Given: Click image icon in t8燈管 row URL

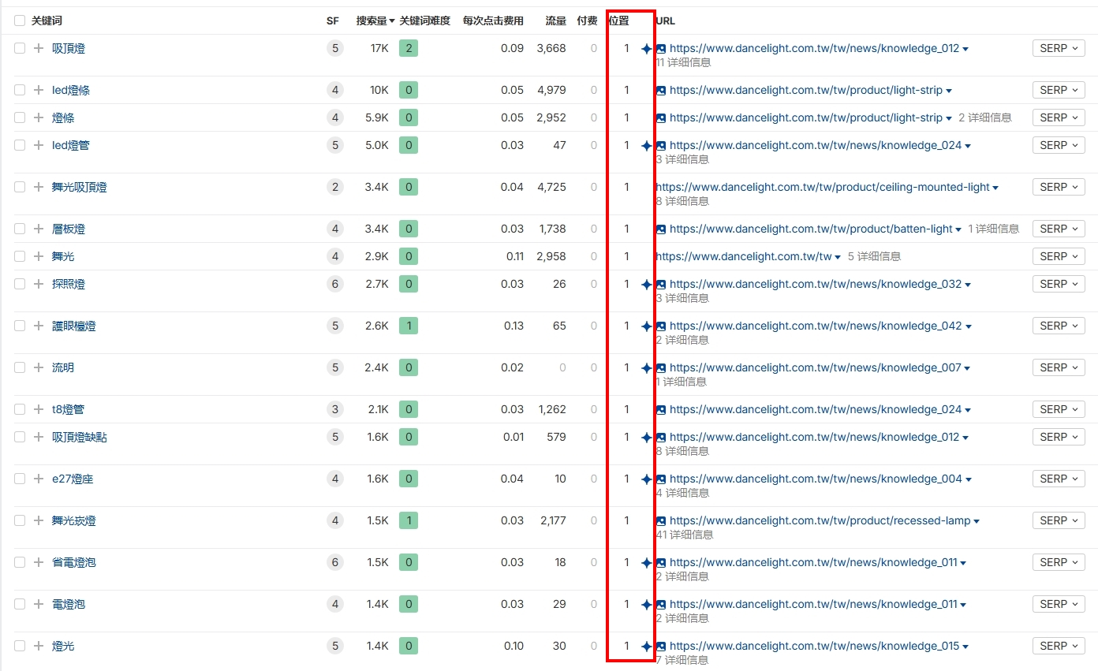Looking at the screenshot, I should (661, 410).
